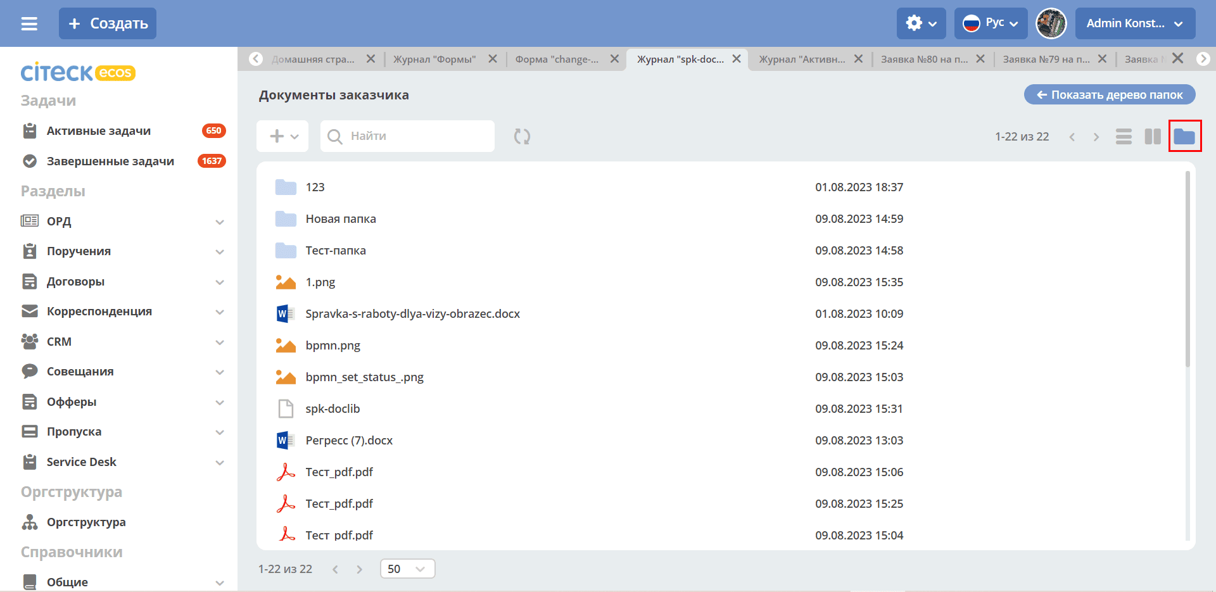This screenshot has height=592, width=1216.
Task: Open the settings gear dropdown
Action: (x=921, y=23)
